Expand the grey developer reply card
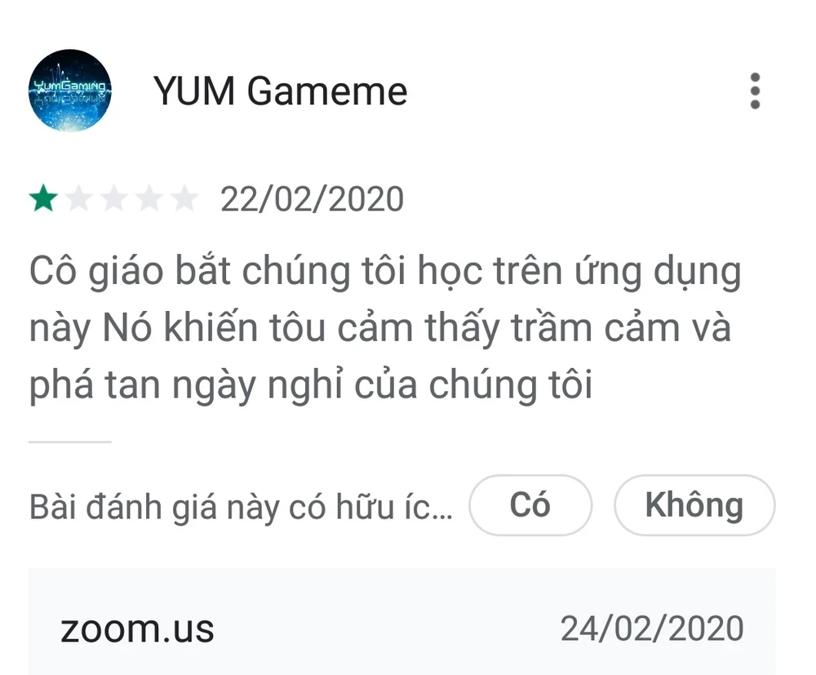This screenshot has width=816, height=675. [401, 622]
